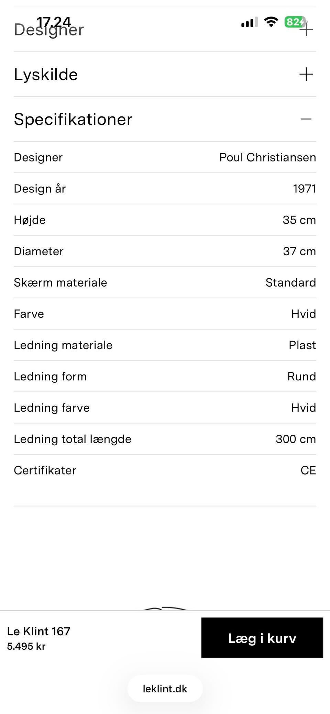Tap the Diameter 37 cm value
The width and height of the screenshot is (330, 714).
[x=299, y=251]
